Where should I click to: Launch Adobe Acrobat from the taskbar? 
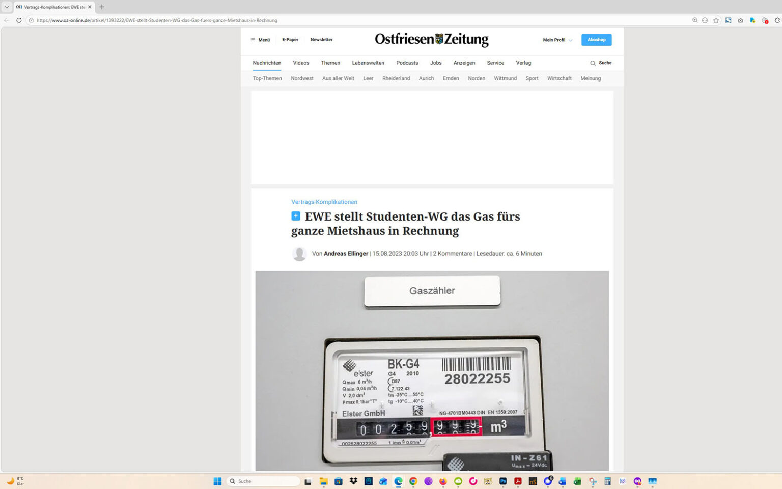pos(518,481)
